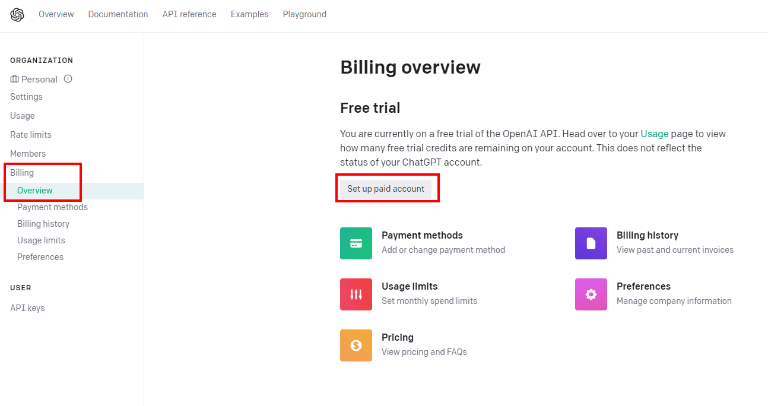The image size is (768, 406).
Task: Open API keys under User section
Action: [x=27, y=308]
